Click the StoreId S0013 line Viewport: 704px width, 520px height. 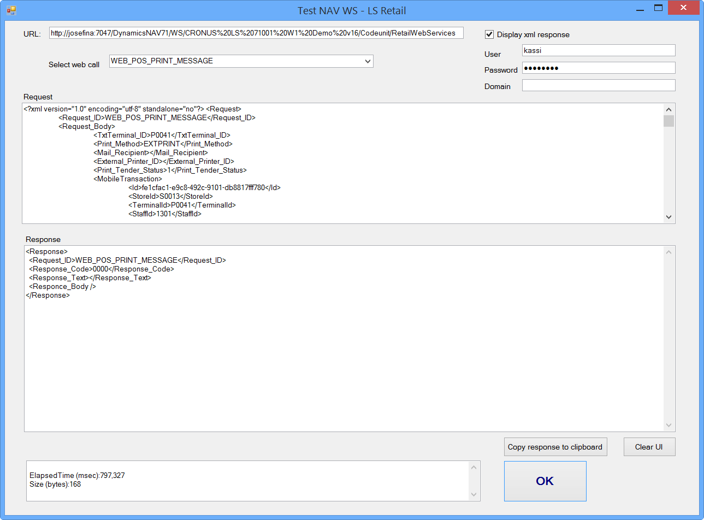170,196
